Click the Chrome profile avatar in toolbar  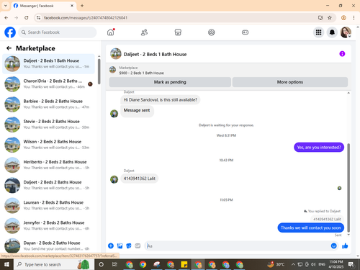(343, 17)
